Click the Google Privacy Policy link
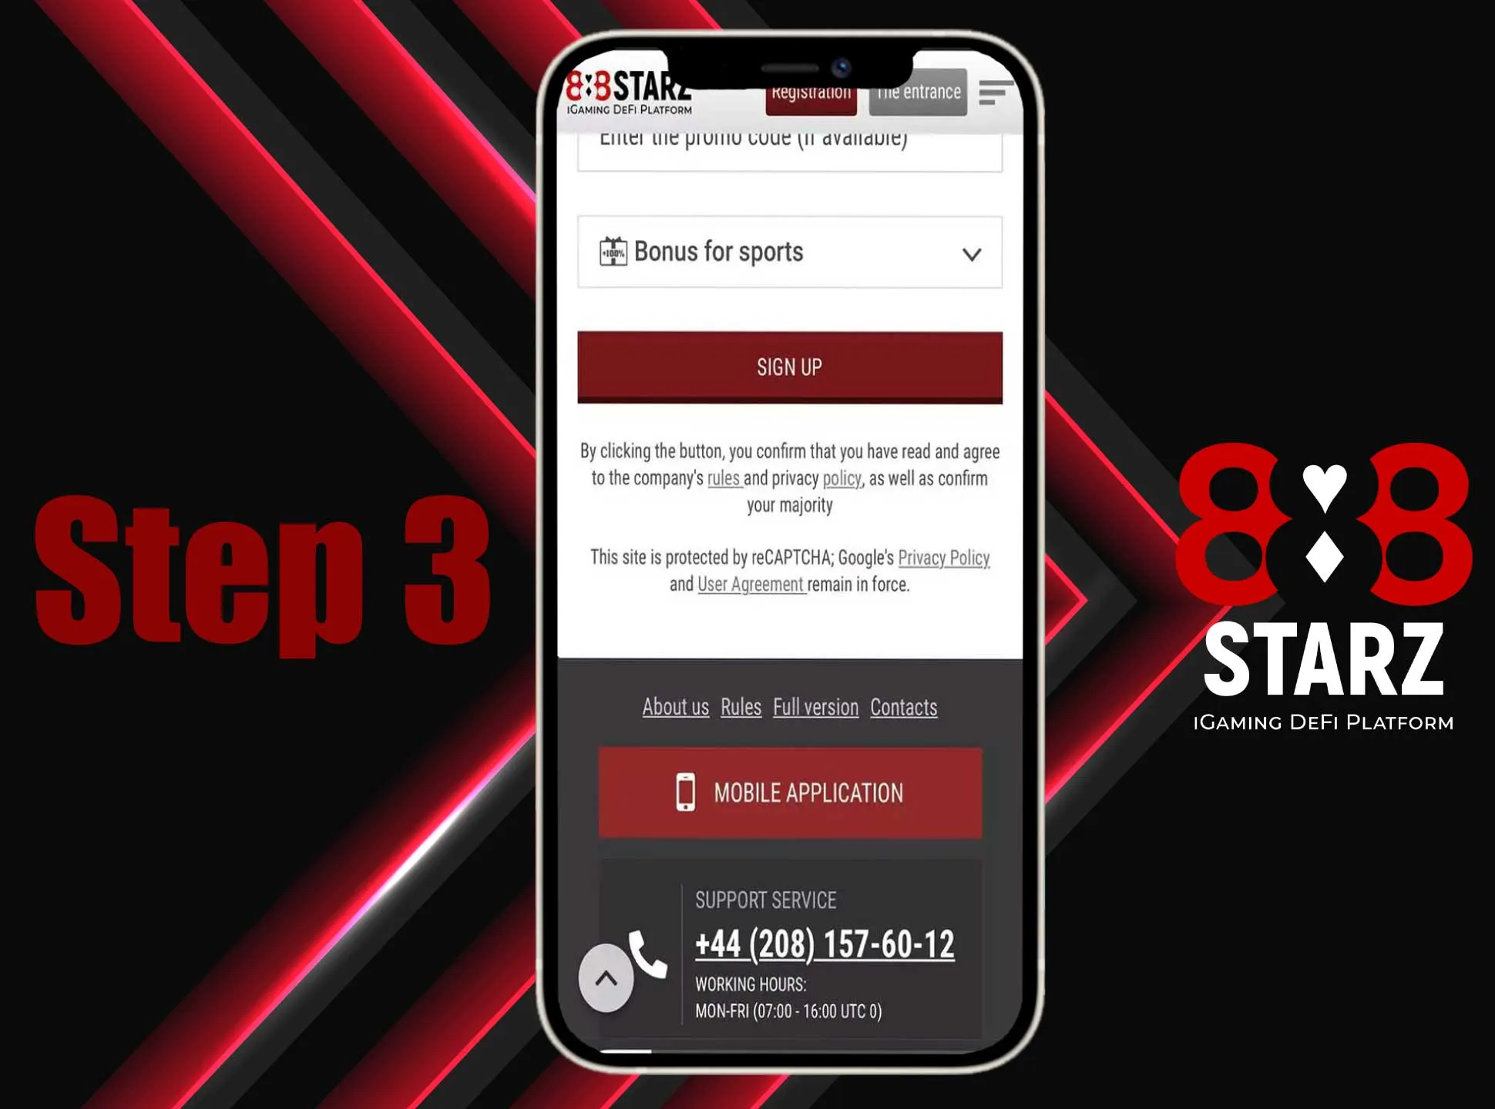Screen dimensions: 1495x1109 [x=944, y=557]
